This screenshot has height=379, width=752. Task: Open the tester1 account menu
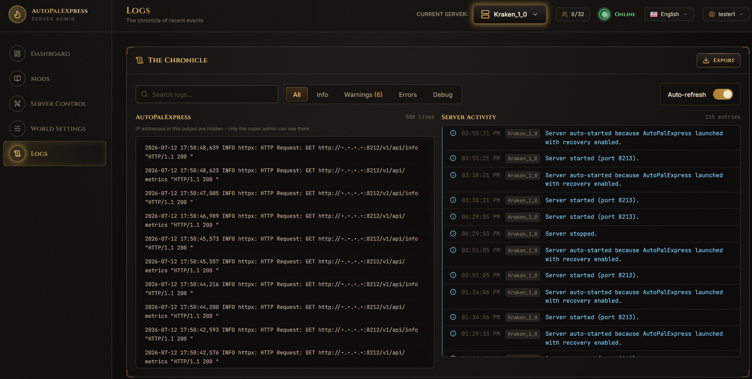(726, 14)
